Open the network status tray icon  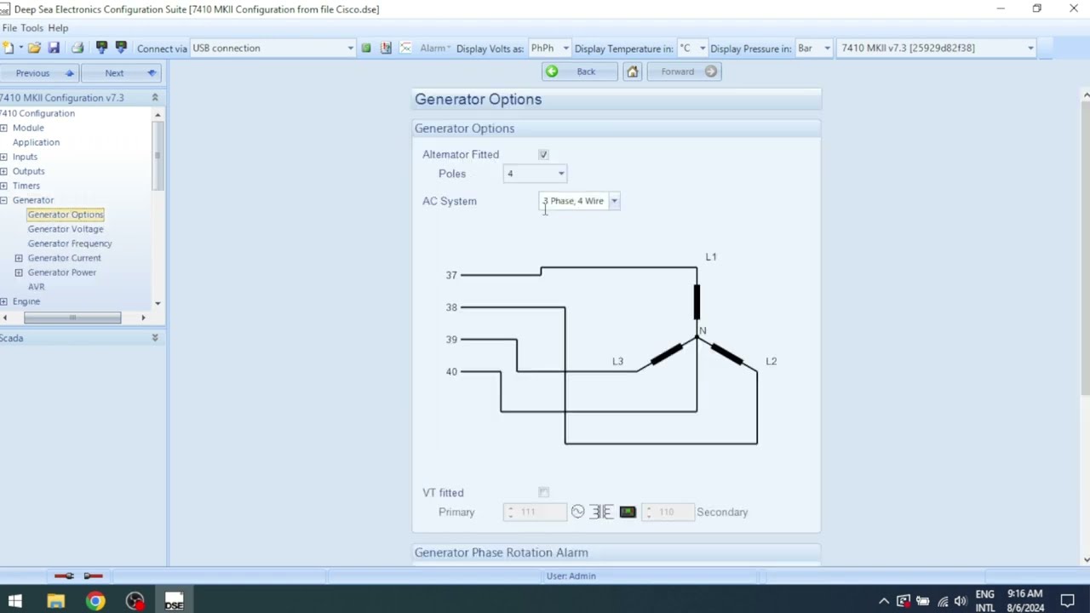point(942,602)
